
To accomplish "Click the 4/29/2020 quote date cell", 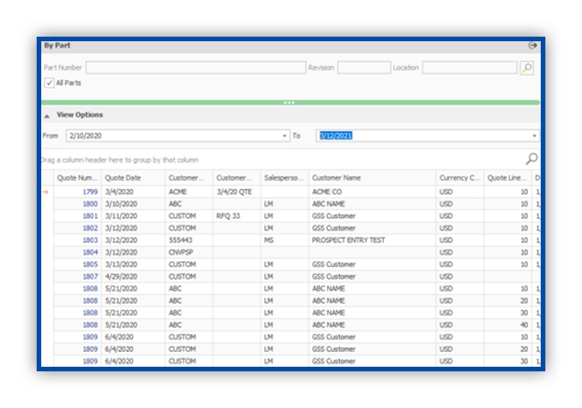I will (133, 277).
